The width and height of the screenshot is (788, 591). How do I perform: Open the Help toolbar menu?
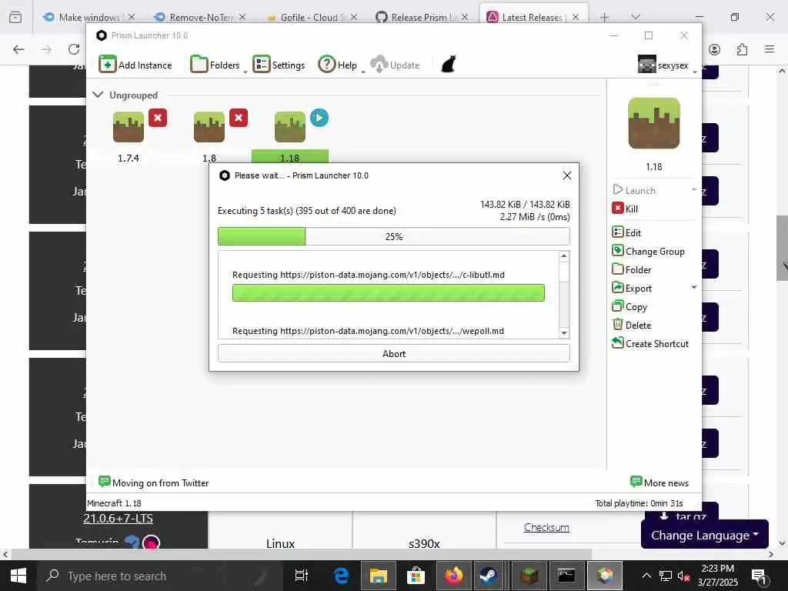click(x=338, y=65)
